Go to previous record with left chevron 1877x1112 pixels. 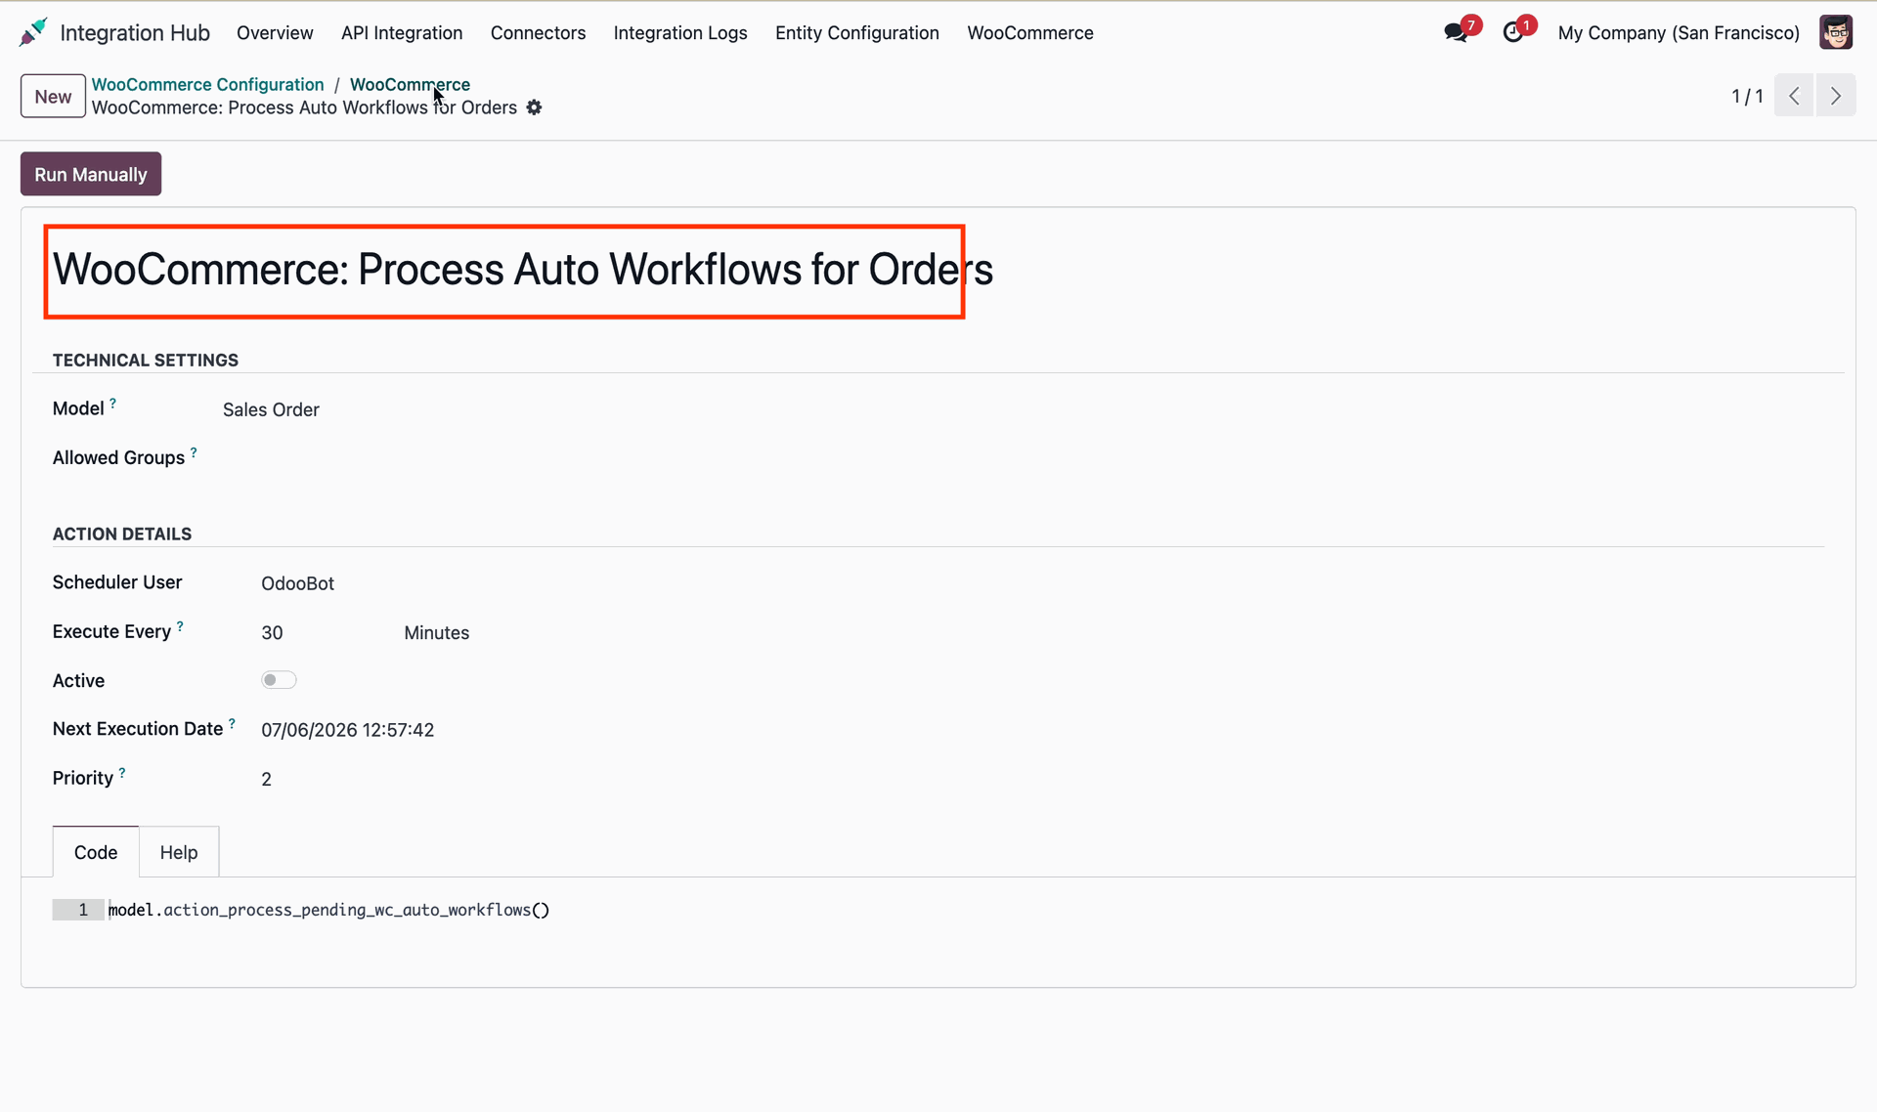pos(1794,96)
